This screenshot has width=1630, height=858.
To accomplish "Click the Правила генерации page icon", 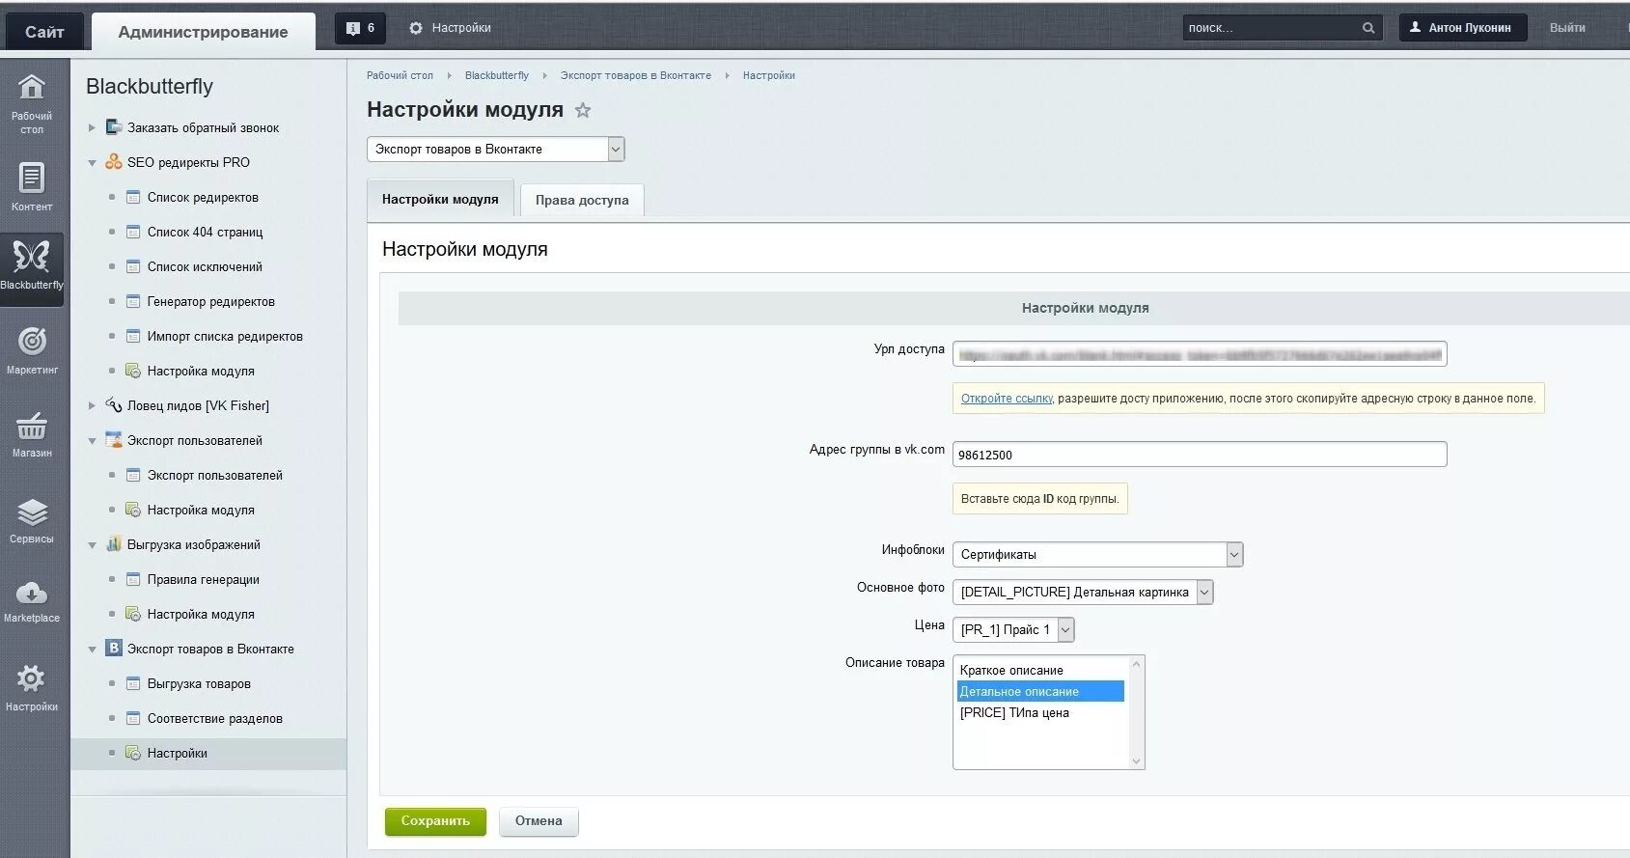I will [133, 579].
